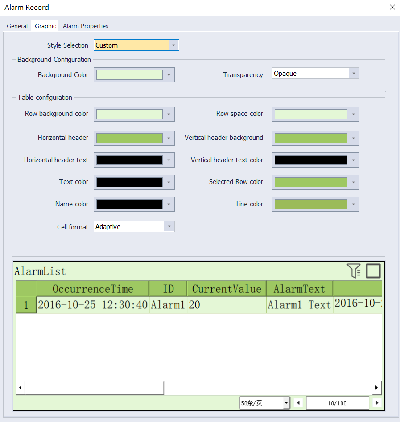Select row 1 header in alarm table
The width and height of the screenshot is (400, 422).
(26, 305)
